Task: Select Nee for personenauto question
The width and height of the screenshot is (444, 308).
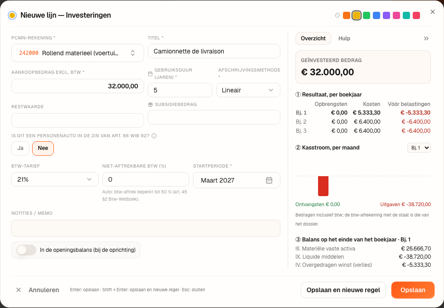Action: click(43, 149)
